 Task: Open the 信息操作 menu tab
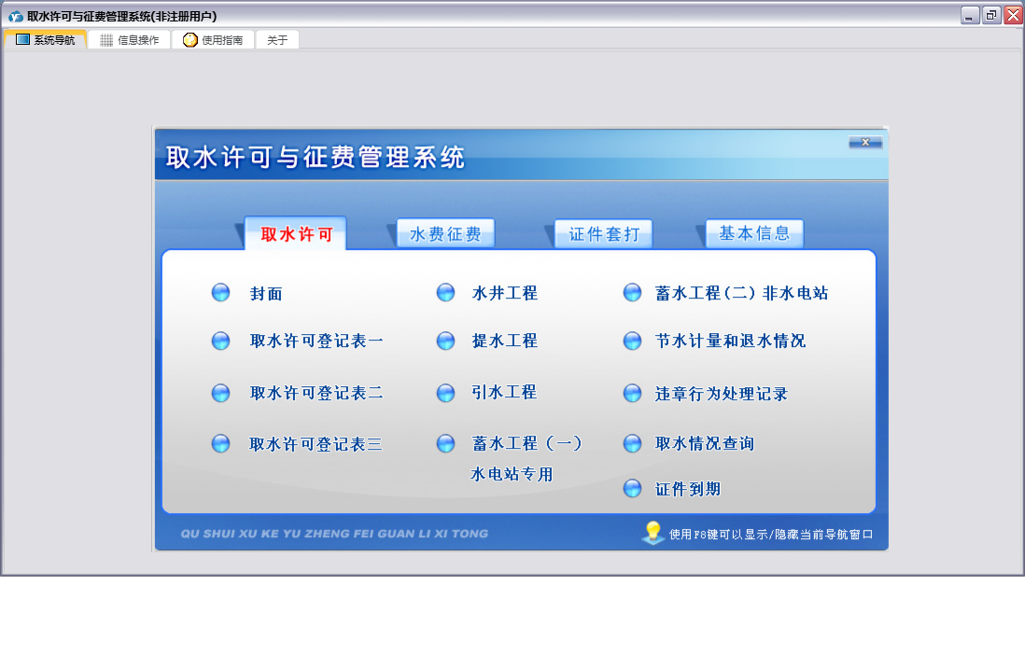click(130, 40)
